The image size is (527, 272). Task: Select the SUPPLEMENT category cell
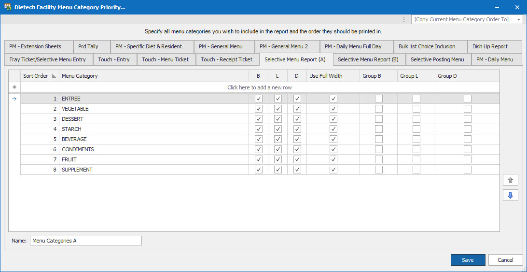154,169
